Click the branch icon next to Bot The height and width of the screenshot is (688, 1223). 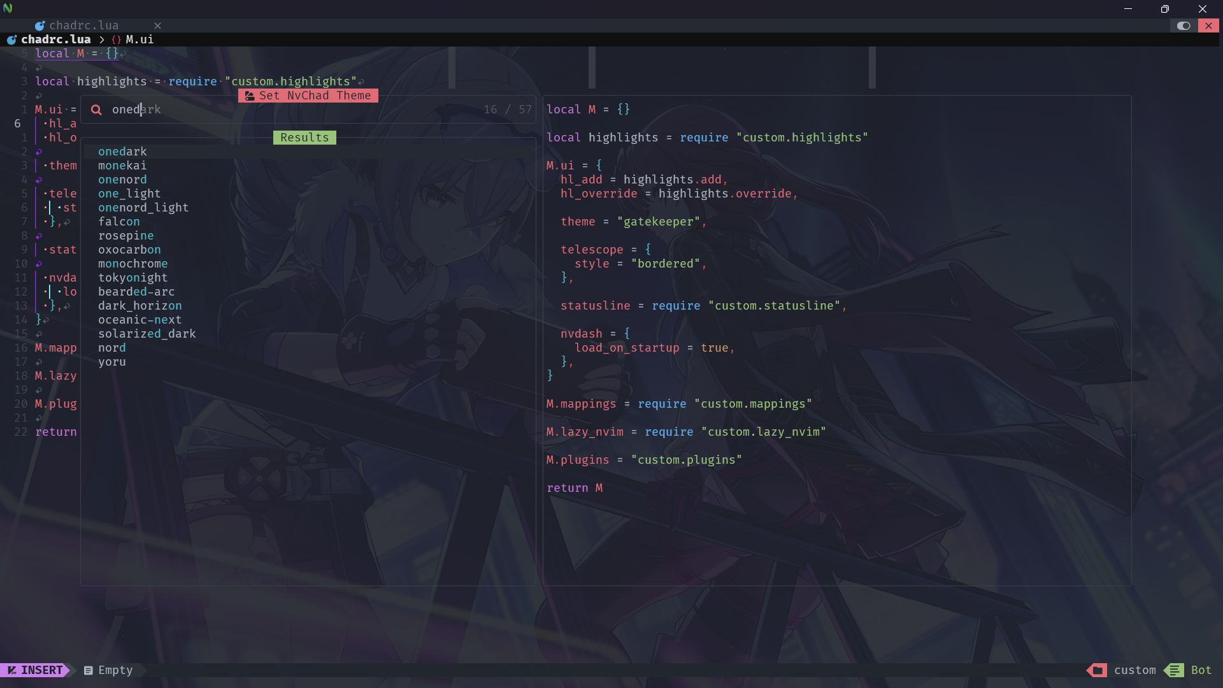(x=1174, y=670)
